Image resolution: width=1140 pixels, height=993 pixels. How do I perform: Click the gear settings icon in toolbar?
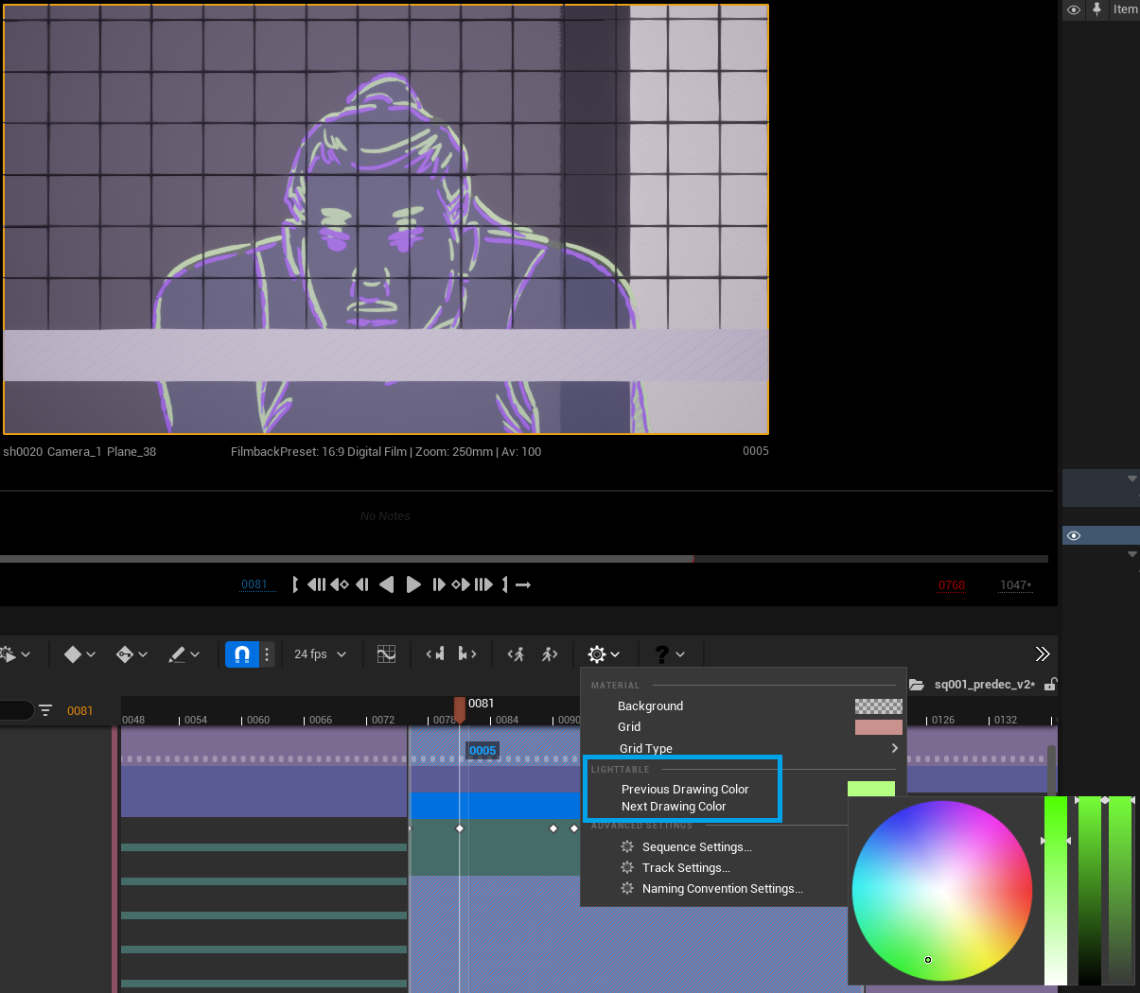(x=597, y=653)
